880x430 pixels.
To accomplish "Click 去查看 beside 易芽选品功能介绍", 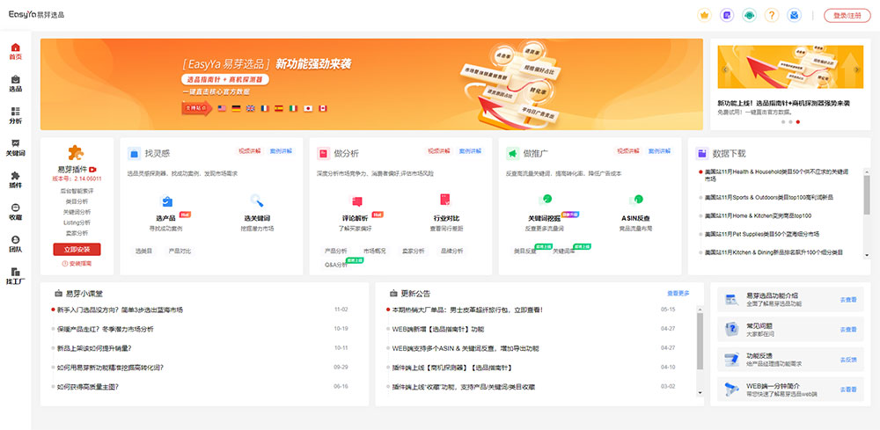I will 848,299.
